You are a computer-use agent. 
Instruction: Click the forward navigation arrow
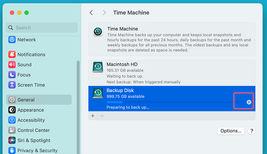click(x=104, y=13)
